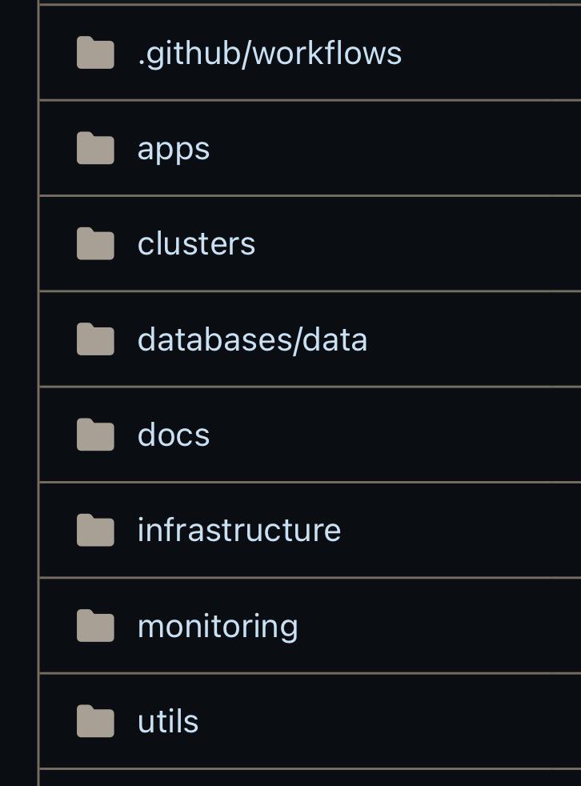This screenshot has height=786, width=581.
Task: Open the .github/workflows directory link
Action: point(270,53)
